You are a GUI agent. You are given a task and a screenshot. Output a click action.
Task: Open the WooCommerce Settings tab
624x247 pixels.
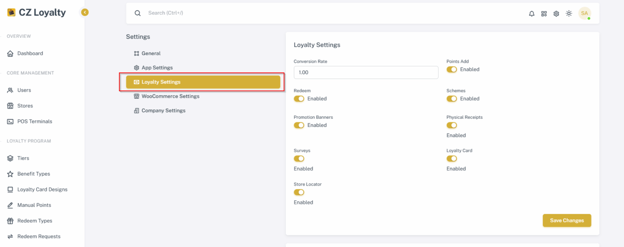(203, 96)
